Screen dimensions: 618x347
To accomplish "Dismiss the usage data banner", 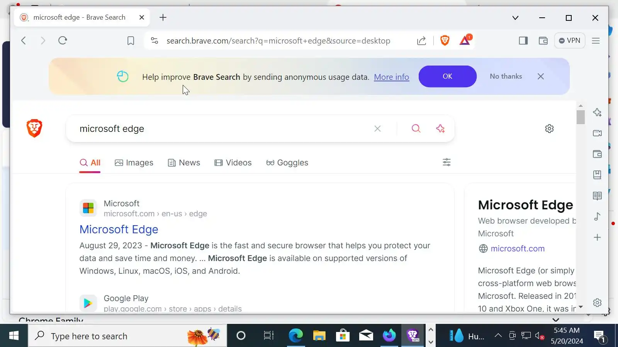I will [x=541, y=76].
